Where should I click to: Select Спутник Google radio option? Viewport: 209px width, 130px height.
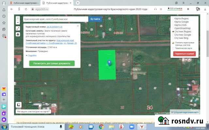click(x=173, y=35)
